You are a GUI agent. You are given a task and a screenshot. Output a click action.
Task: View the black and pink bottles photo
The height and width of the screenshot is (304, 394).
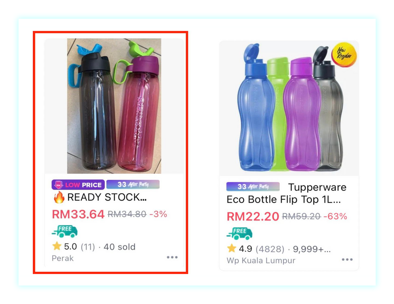click(114, 106)
